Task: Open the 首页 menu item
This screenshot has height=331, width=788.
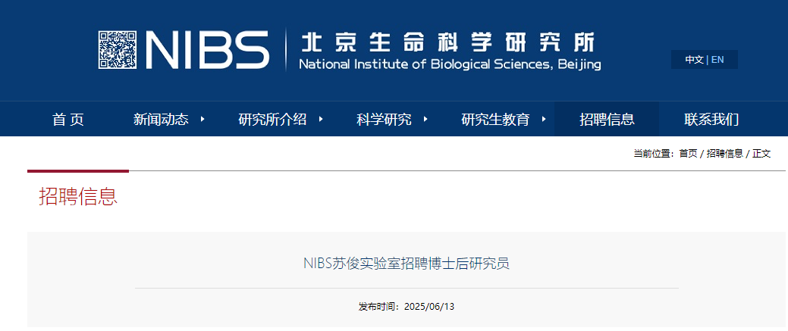Action: 67,120
